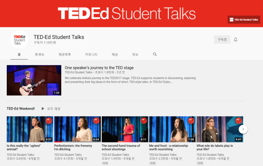Image resolution: width=263 pixels, height=166 pixels.
Task: Click channel name under labels video
Action: click(210, 155)
